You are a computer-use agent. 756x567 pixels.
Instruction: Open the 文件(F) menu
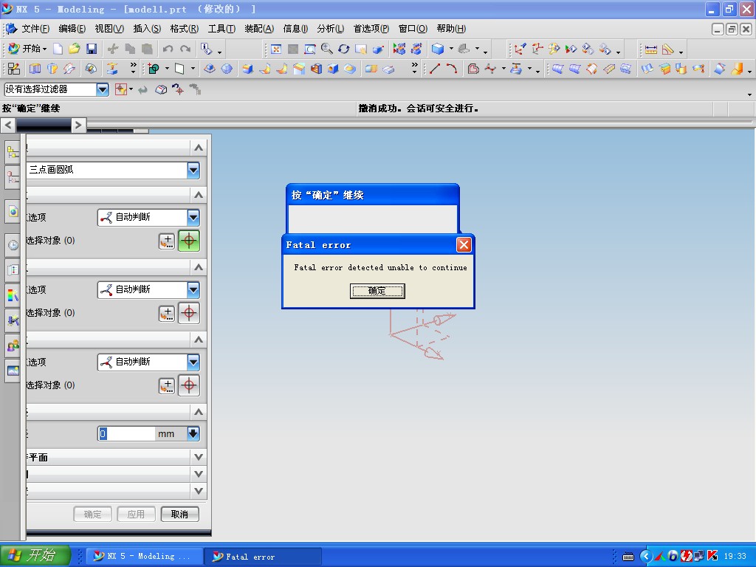click(35, 29)
